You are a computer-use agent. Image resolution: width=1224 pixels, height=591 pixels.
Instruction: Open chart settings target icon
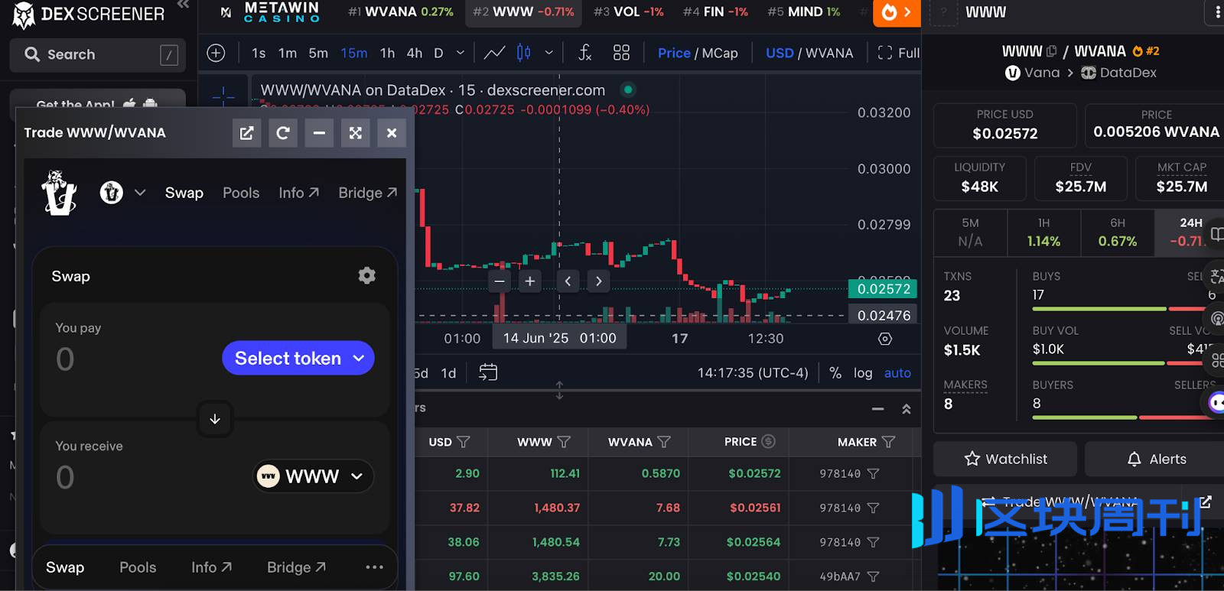tap(885, 339)
